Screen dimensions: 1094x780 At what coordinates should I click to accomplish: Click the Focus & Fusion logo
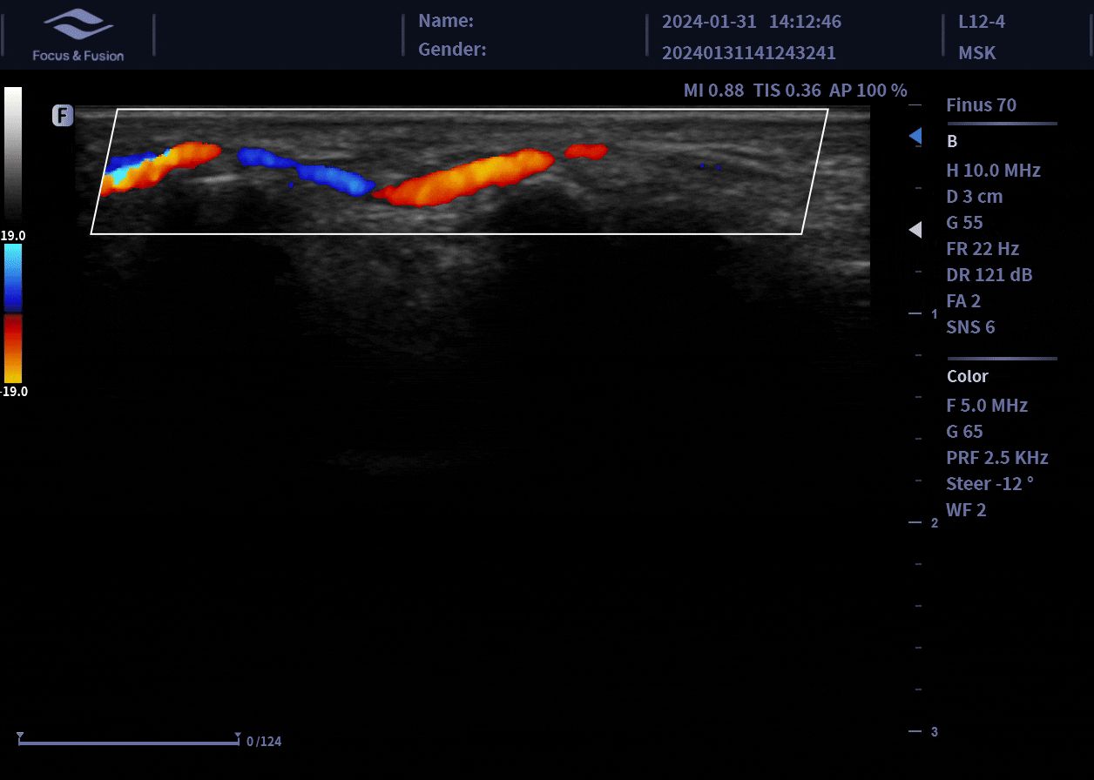click(78, 36)
